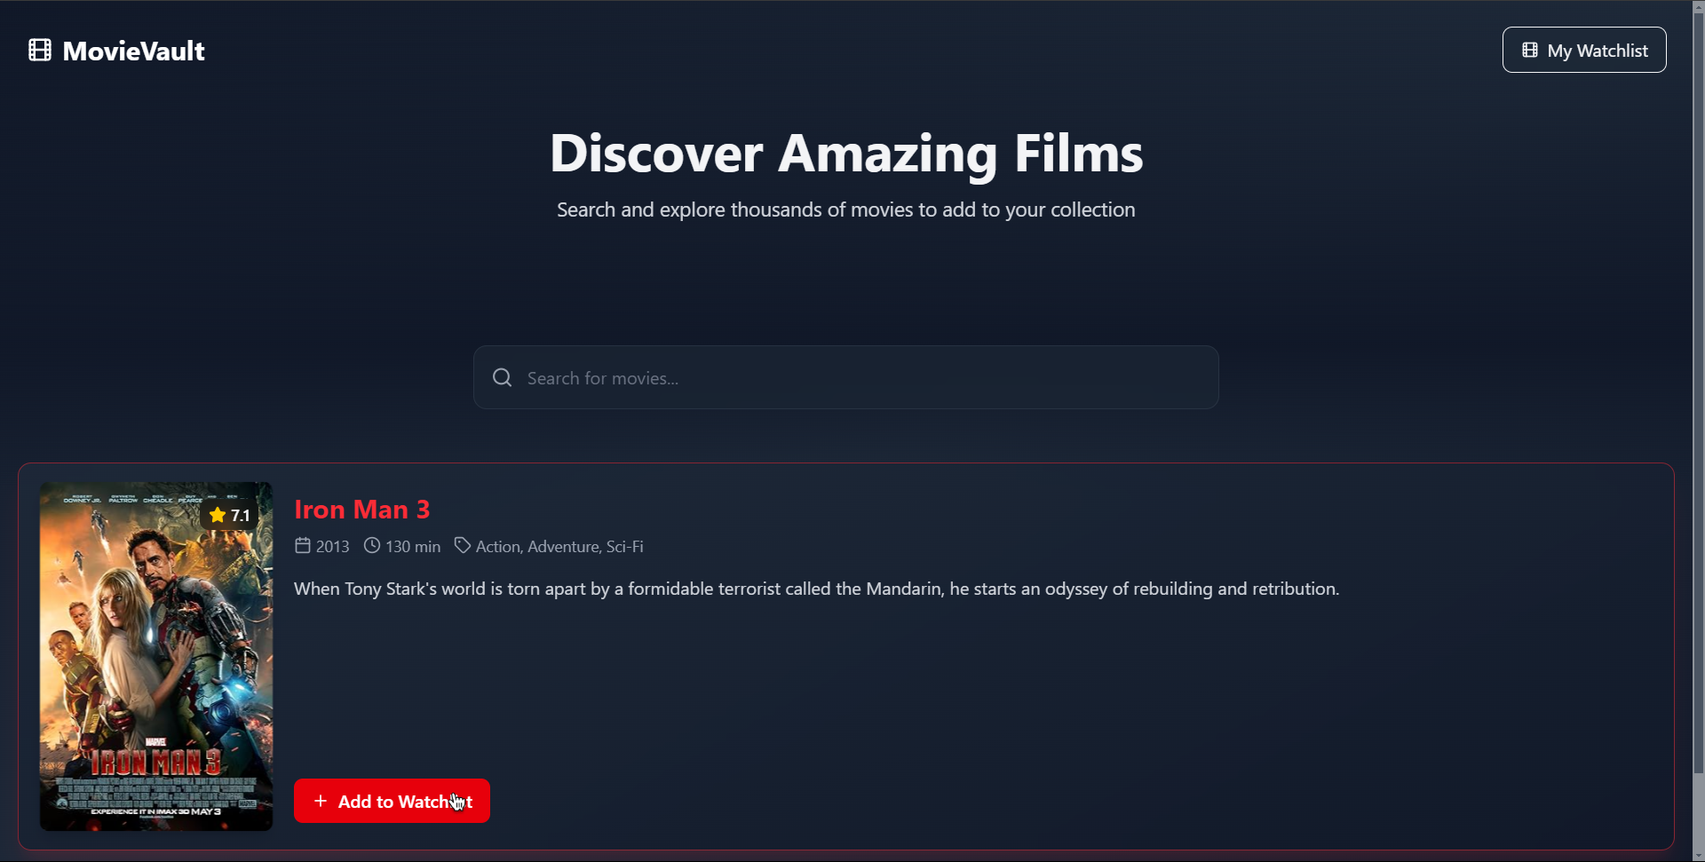Viewport: 1705px width, 862px height.
Task: Click the release year text 2013
Action: click(x=332, y=546)
